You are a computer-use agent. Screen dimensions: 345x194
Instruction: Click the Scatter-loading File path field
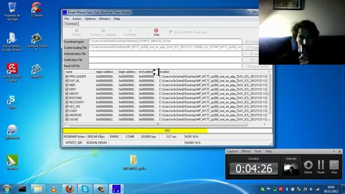click(165, 47)
